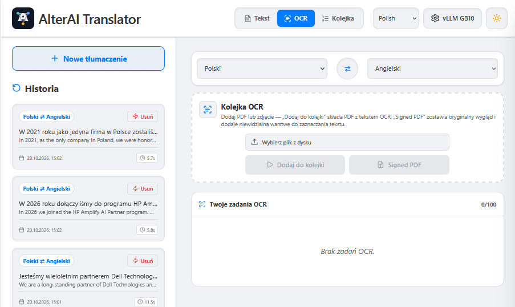This screenshot has height=307, width=515.
Task: Click Dodaj do kolejki button
Action: pos(295,165)
